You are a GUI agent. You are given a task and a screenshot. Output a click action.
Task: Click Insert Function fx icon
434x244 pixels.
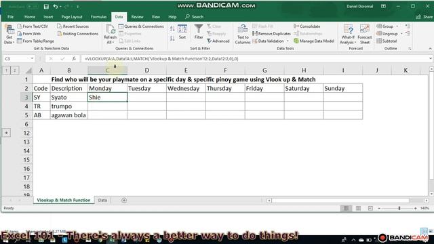tap(74, 59)
